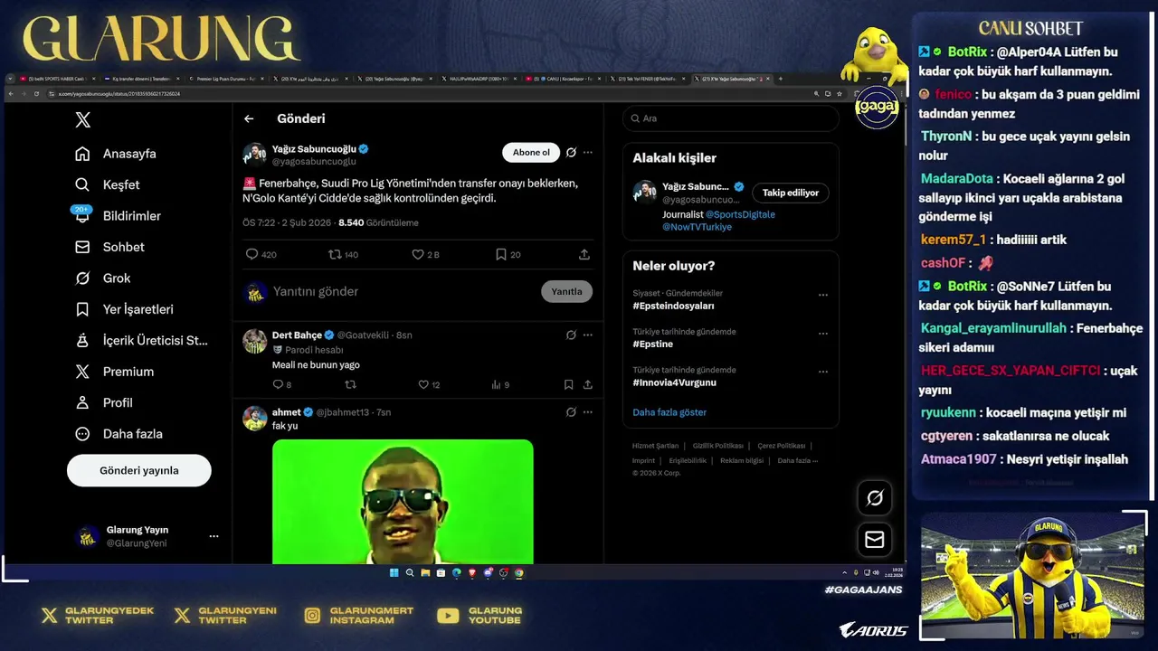This screenshot has width=1158, height=651.
Task: Click the Takip ediliyor button
Action: click(790, 193)
